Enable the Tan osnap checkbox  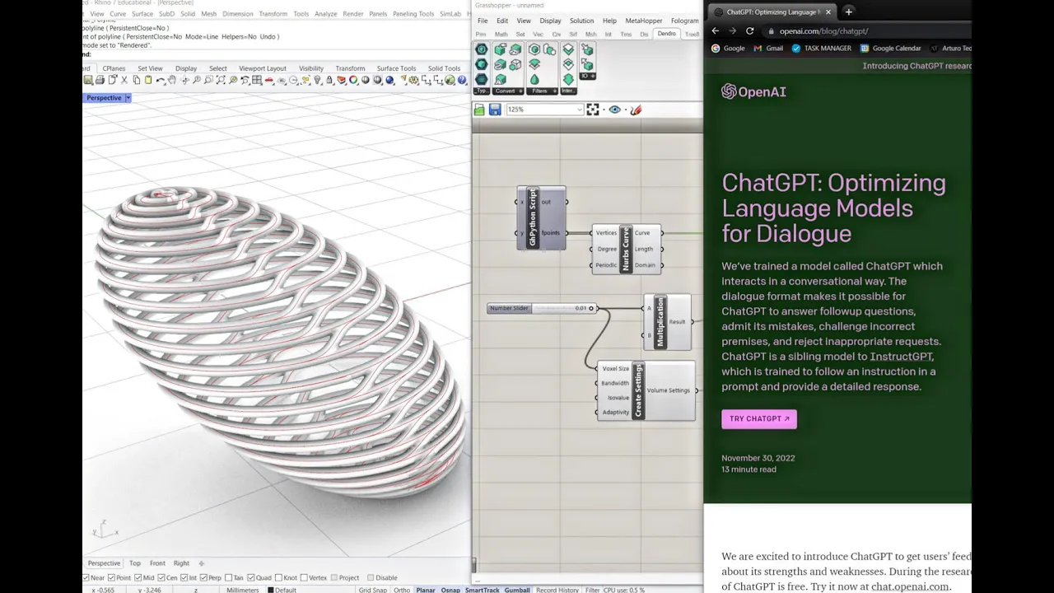coord(229,577)
